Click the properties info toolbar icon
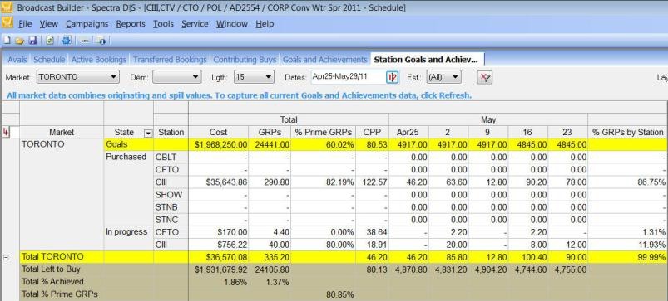Screen dimensions: 668x301 pos(101,41)
